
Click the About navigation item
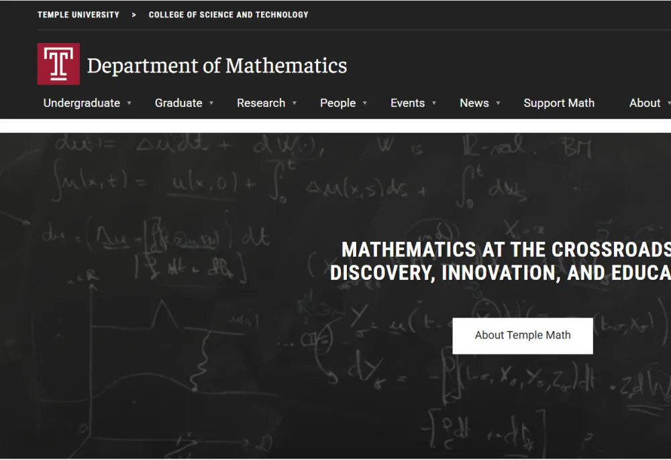coord(644,103)
